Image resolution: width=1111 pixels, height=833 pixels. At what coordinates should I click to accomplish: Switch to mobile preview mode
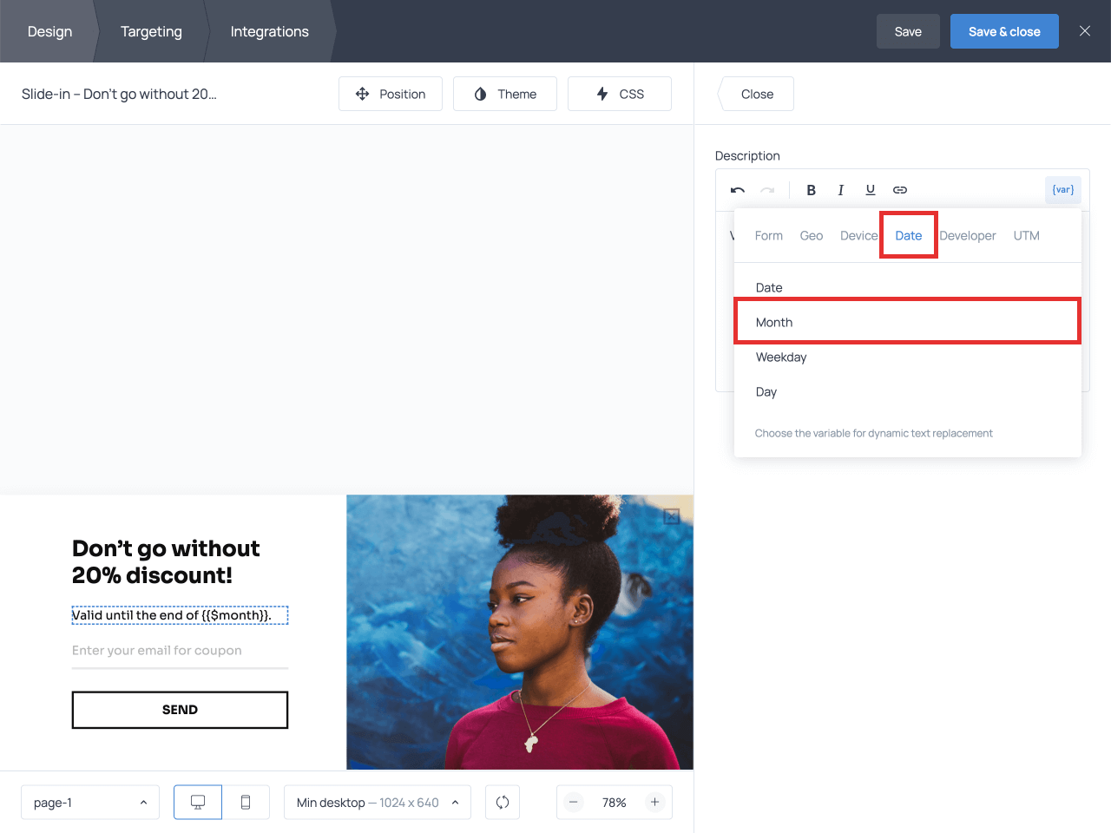[246, 803]
